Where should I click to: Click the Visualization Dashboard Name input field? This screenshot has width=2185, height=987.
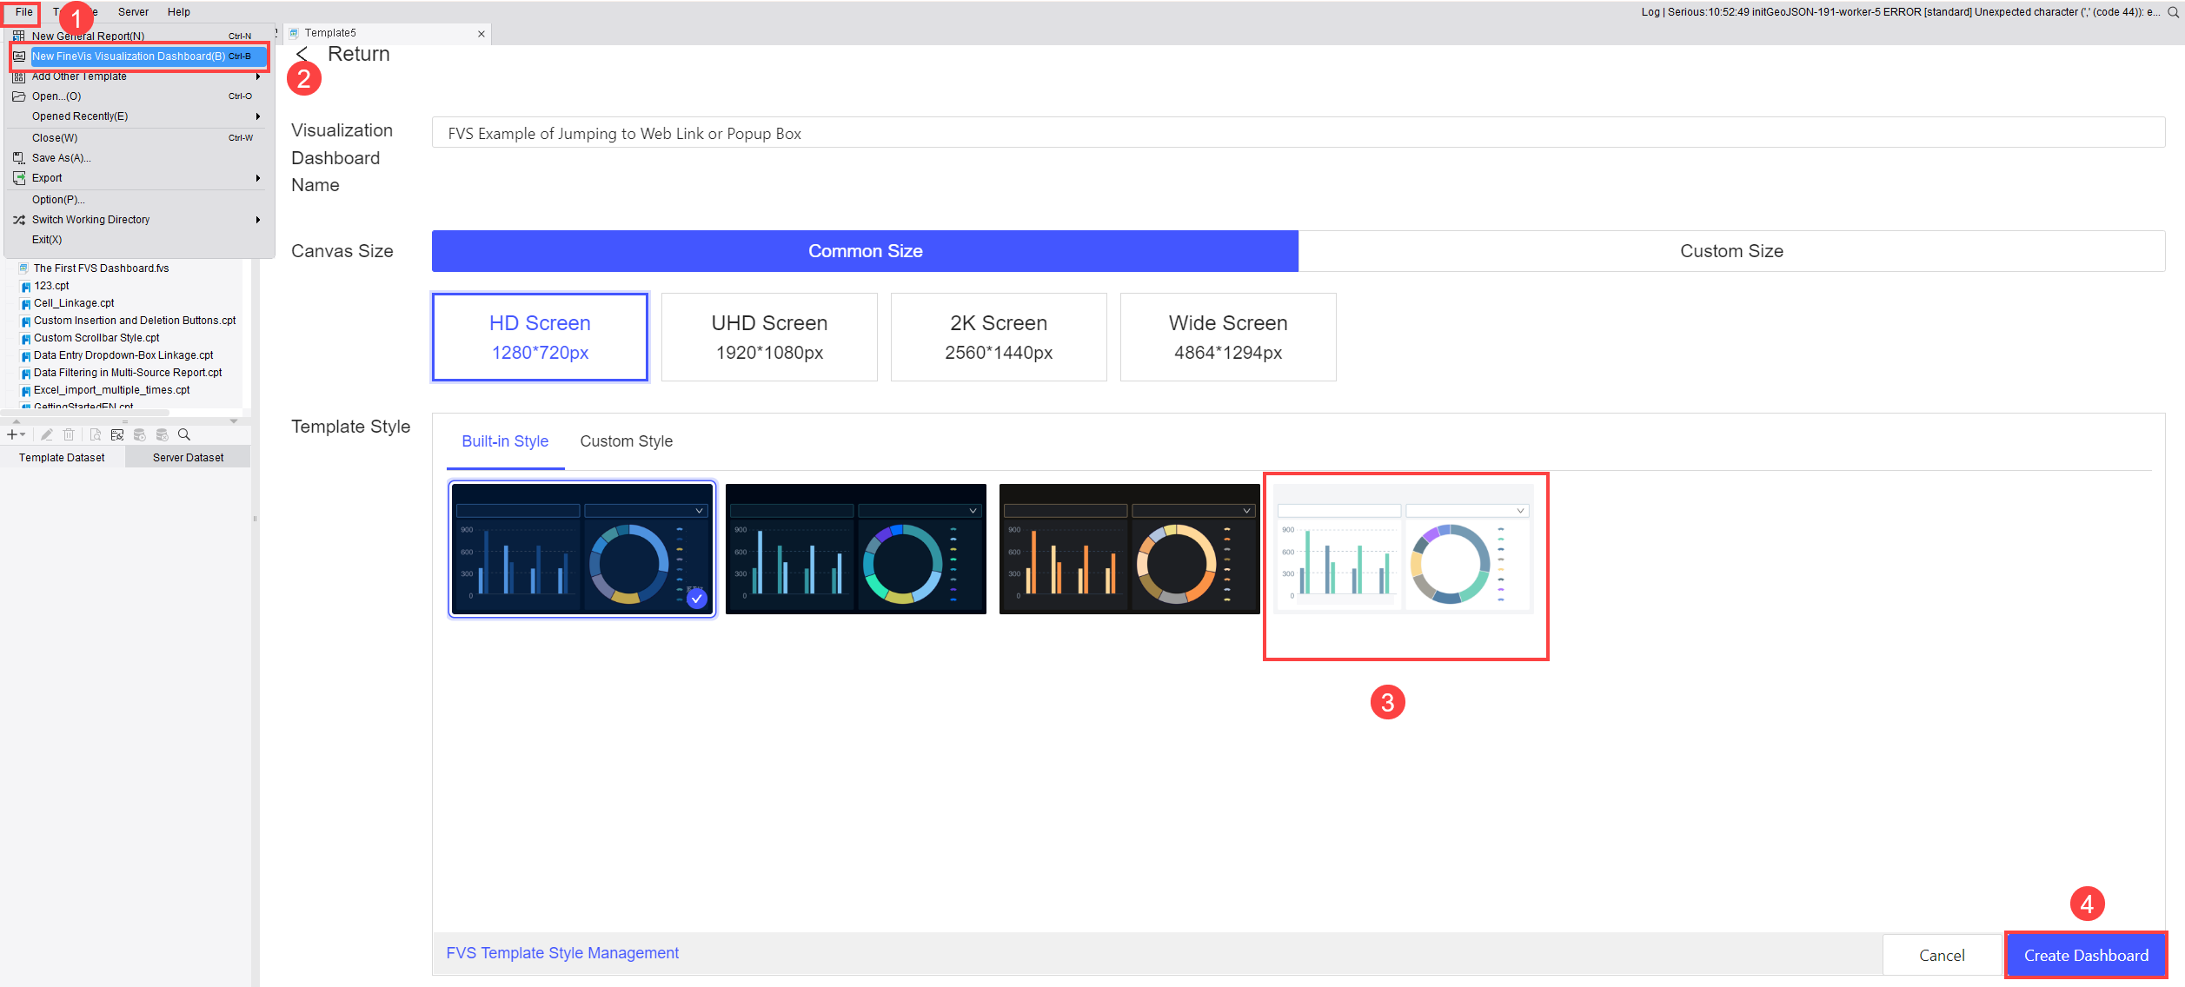[1298, 133]
